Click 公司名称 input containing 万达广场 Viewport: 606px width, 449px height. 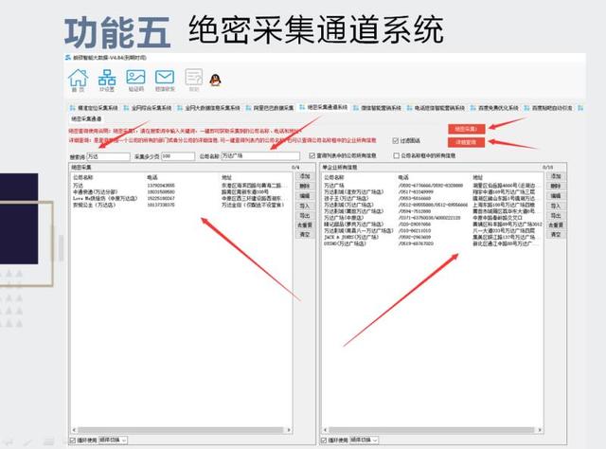(260, 156)
